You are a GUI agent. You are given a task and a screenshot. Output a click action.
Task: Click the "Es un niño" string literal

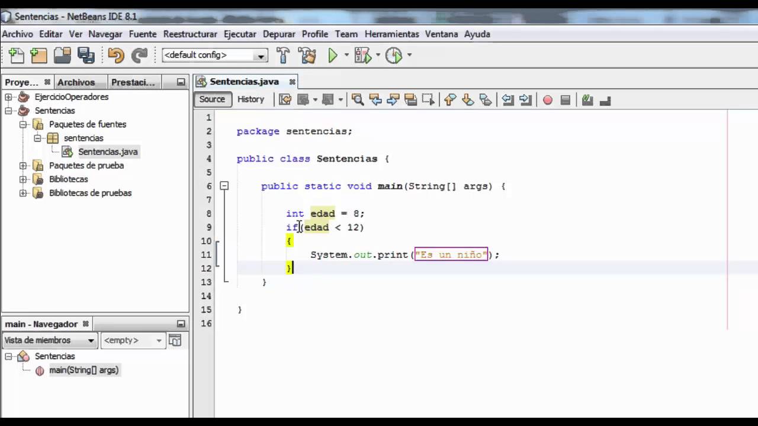451,254
